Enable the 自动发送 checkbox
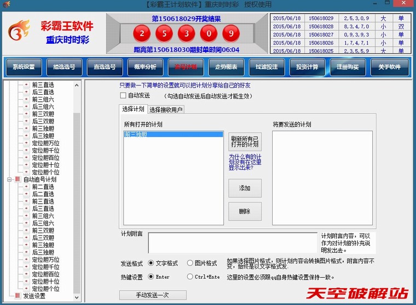416x305 pixels. pos(123,96)
